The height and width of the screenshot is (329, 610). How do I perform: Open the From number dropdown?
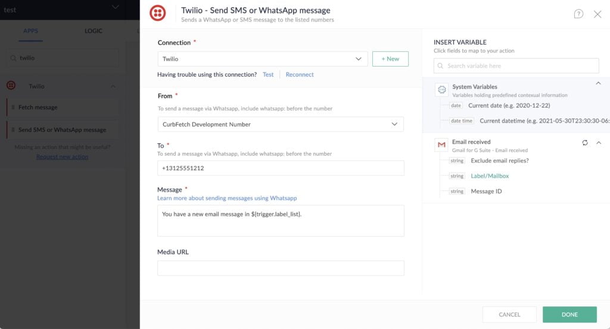(281, 124)
